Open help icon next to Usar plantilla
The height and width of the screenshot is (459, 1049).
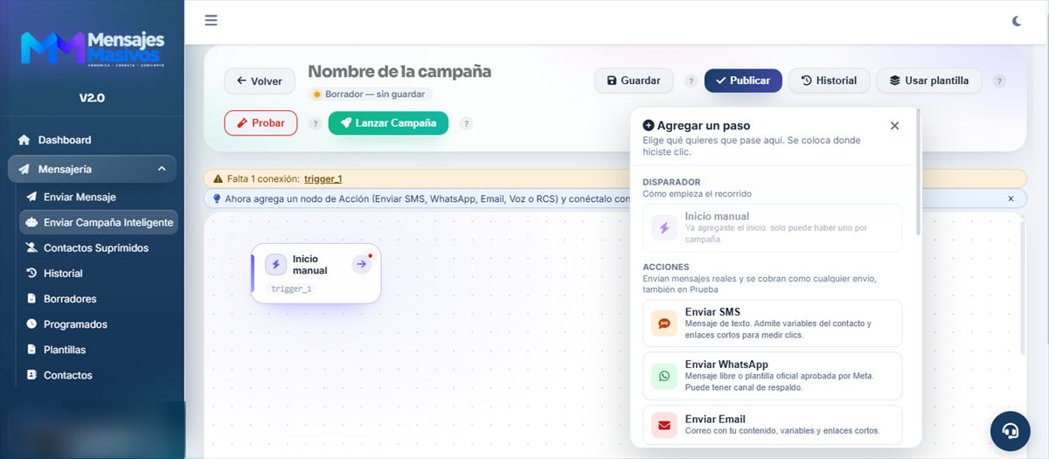[999, 81]
